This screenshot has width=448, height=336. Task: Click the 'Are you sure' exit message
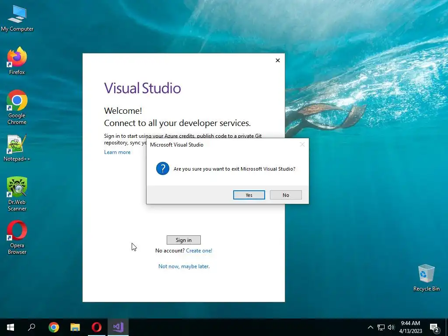click(234, 169)
